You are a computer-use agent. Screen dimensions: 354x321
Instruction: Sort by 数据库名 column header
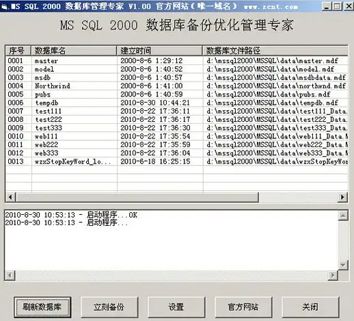pyautogui.click(x=74, y=51)
